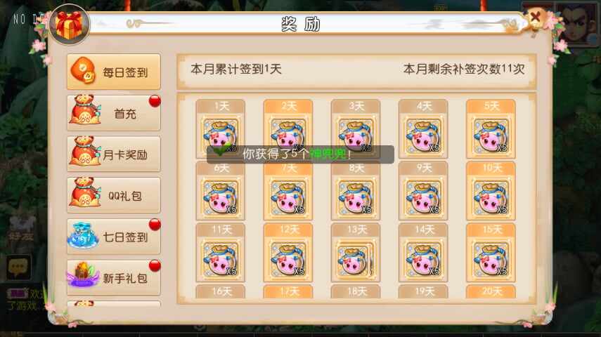Image resolution: width=601 pixels, height=337 pixels.
Task: Select the 7天 sign-in reward icon
Action: pos(288,197)
